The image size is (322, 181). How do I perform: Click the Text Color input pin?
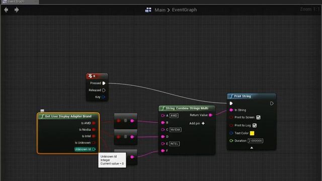[x=231, y=133]
